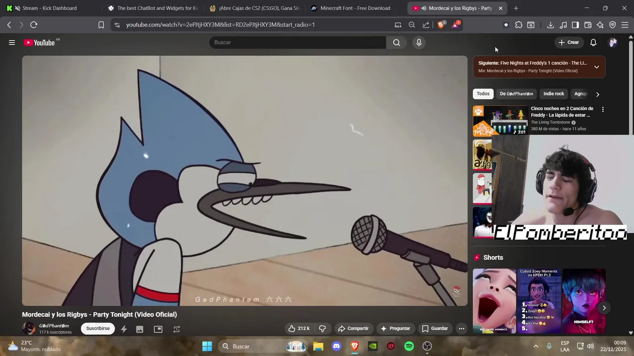Image resolution: width=634 pixels, height=356 pixels.
Task: Open Brave Shields lion icon
Action: [441, 25]
